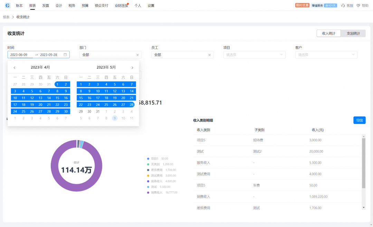Screen dimensions: 373x227
Task: Open the 业财连接 menu
Action: (x=121, y=6)
